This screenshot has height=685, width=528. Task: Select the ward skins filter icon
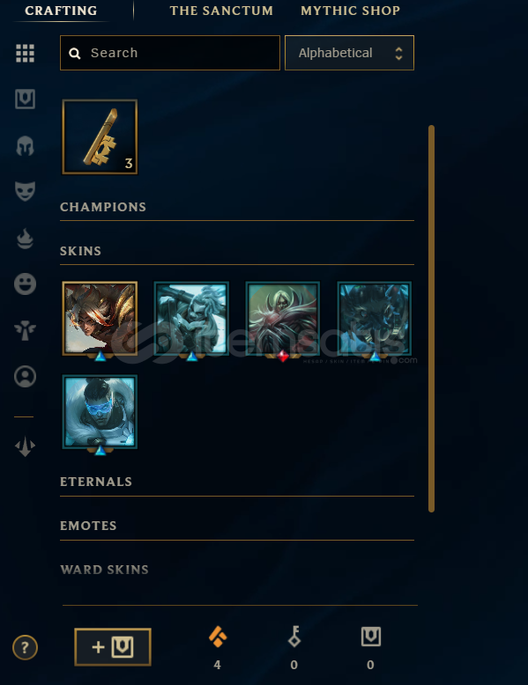(x=25, y=330)
